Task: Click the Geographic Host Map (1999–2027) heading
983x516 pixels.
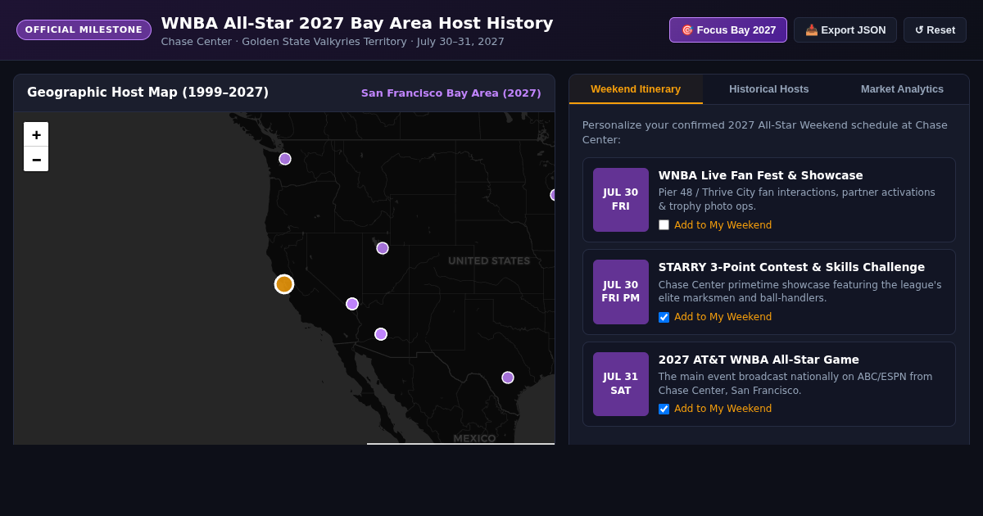Action: coord(147,93)
